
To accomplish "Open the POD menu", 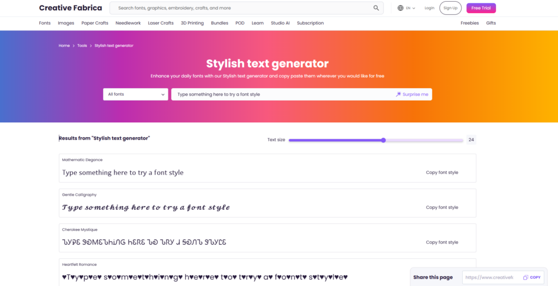I will click(240, 23).
